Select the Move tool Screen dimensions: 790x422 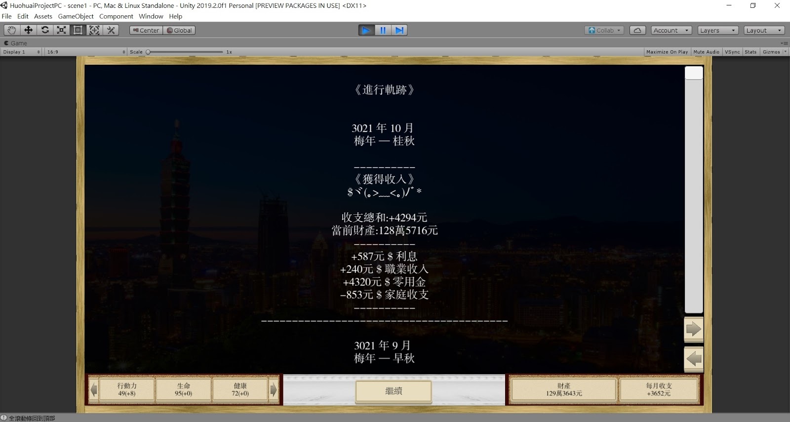click(28, 30)
